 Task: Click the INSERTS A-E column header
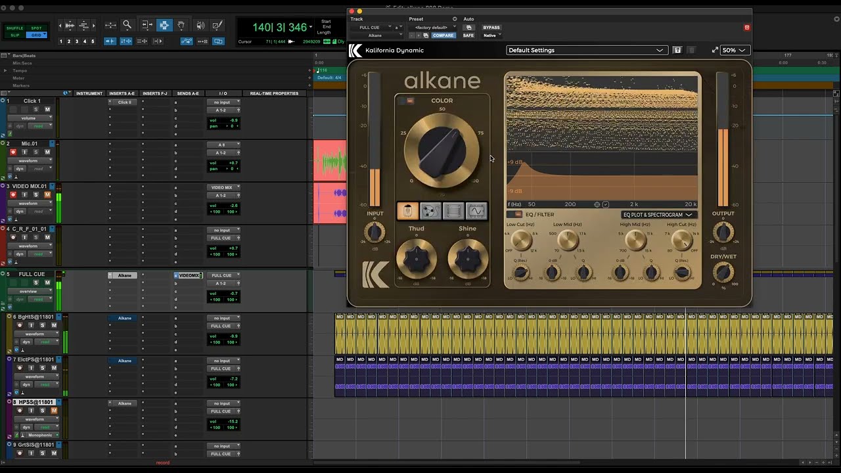point(122,93)
